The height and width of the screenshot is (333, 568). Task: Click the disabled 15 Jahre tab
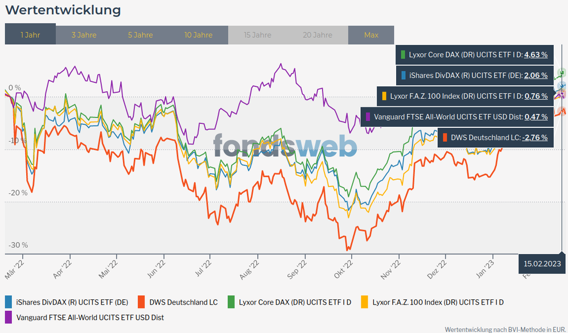point(257,35)
